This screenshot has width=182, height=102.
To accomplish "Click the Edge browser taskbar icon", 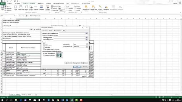I will pos(21,100).
